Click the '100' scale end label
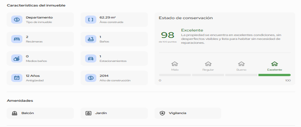The width and height of the screenshot is (301, 127). [x=288, y=80]
